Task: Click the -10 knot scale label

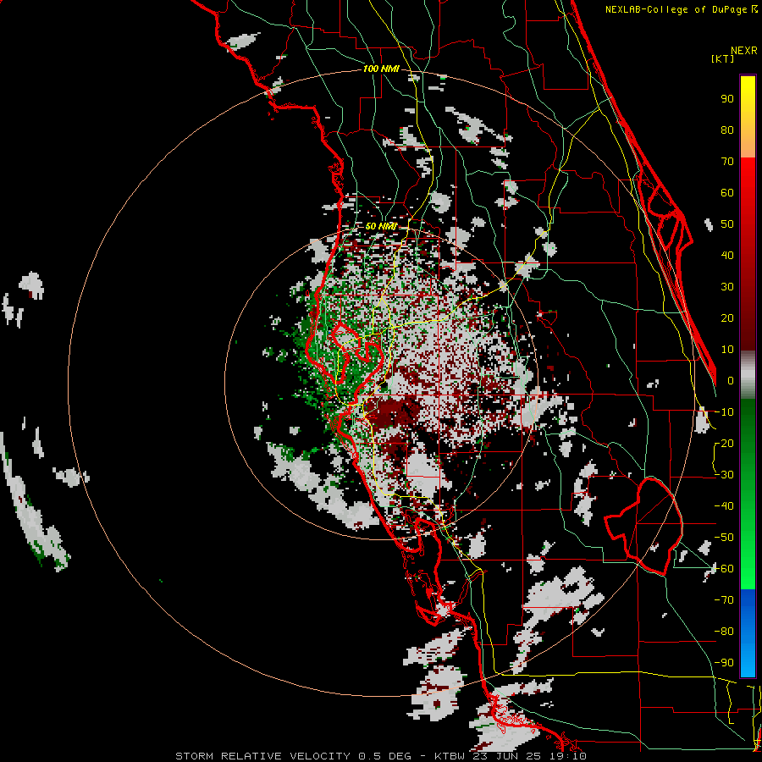Action: (x=724, y=412)
